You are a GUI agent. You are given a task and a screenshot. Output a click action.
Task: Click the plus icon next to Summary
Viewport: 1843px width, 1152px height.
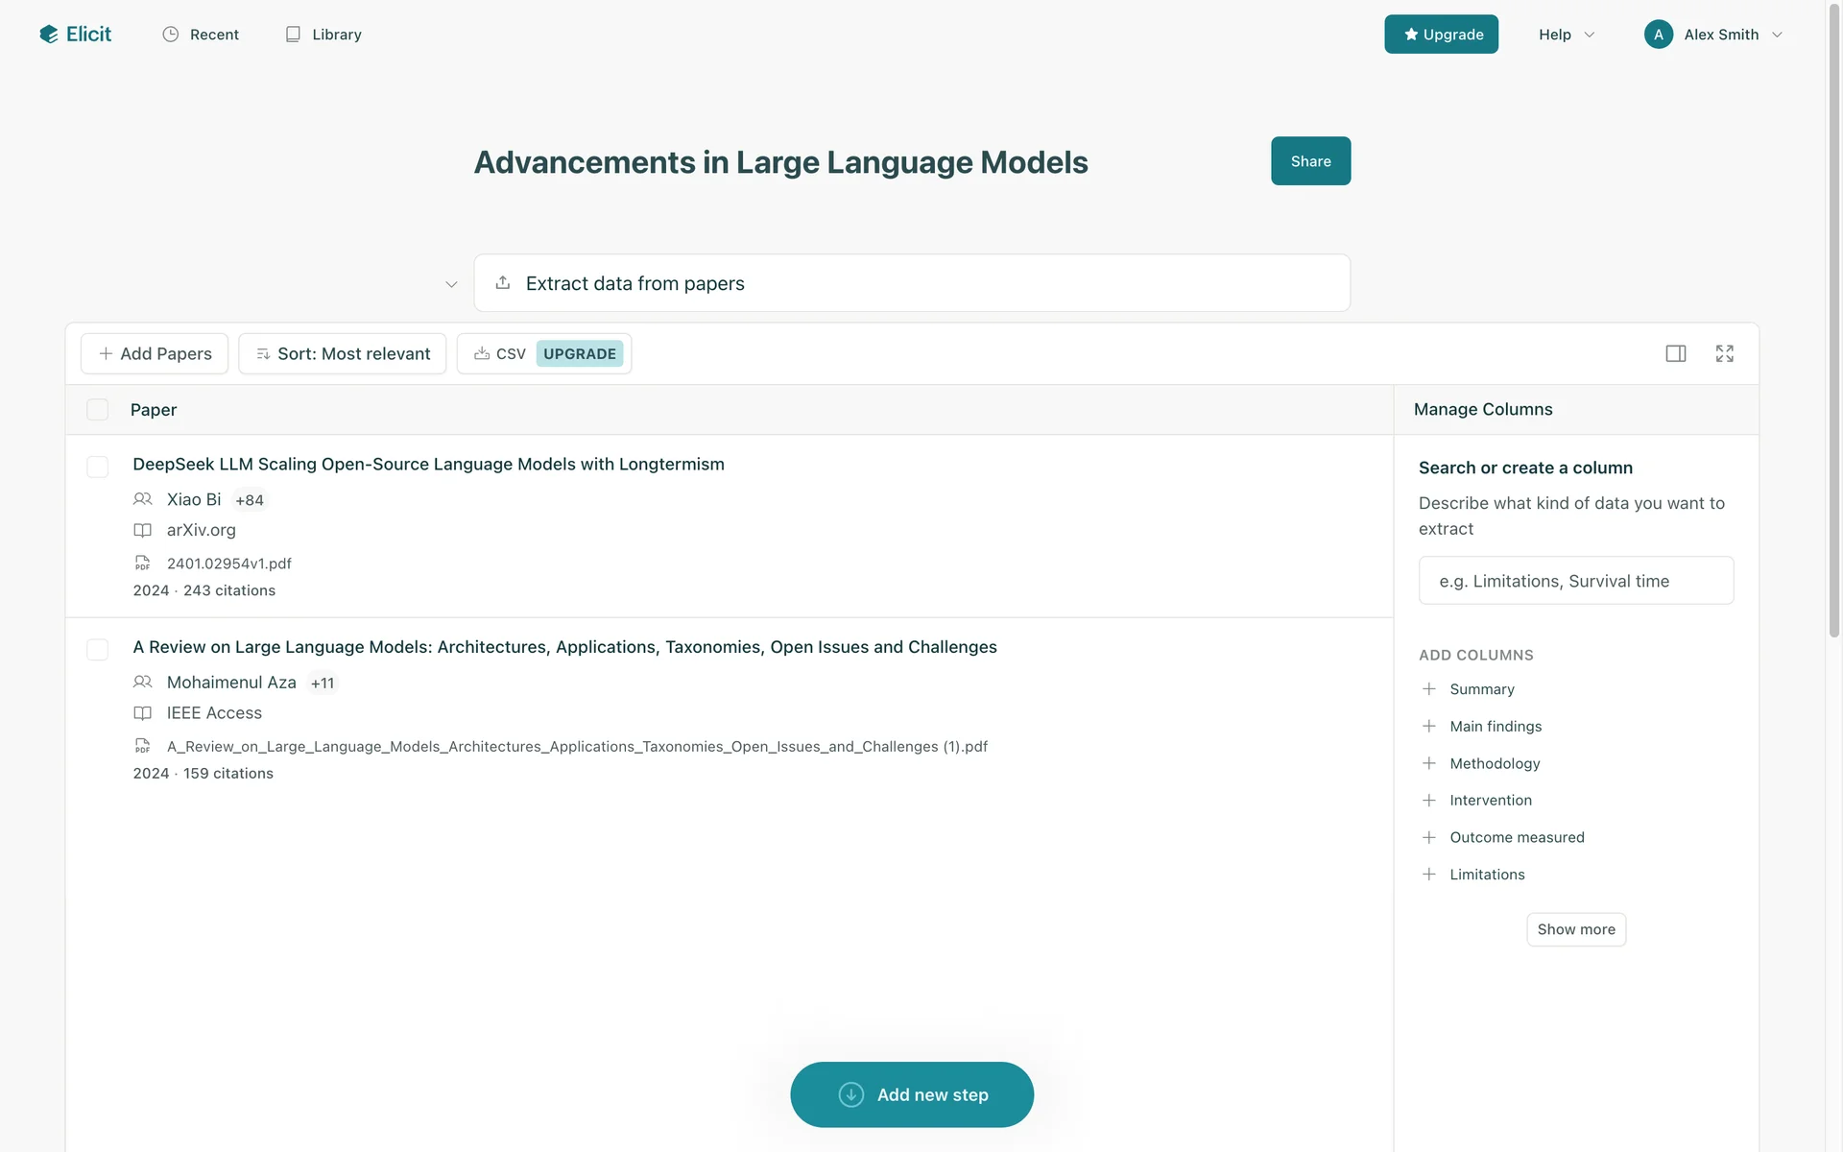coord(1428,689)
